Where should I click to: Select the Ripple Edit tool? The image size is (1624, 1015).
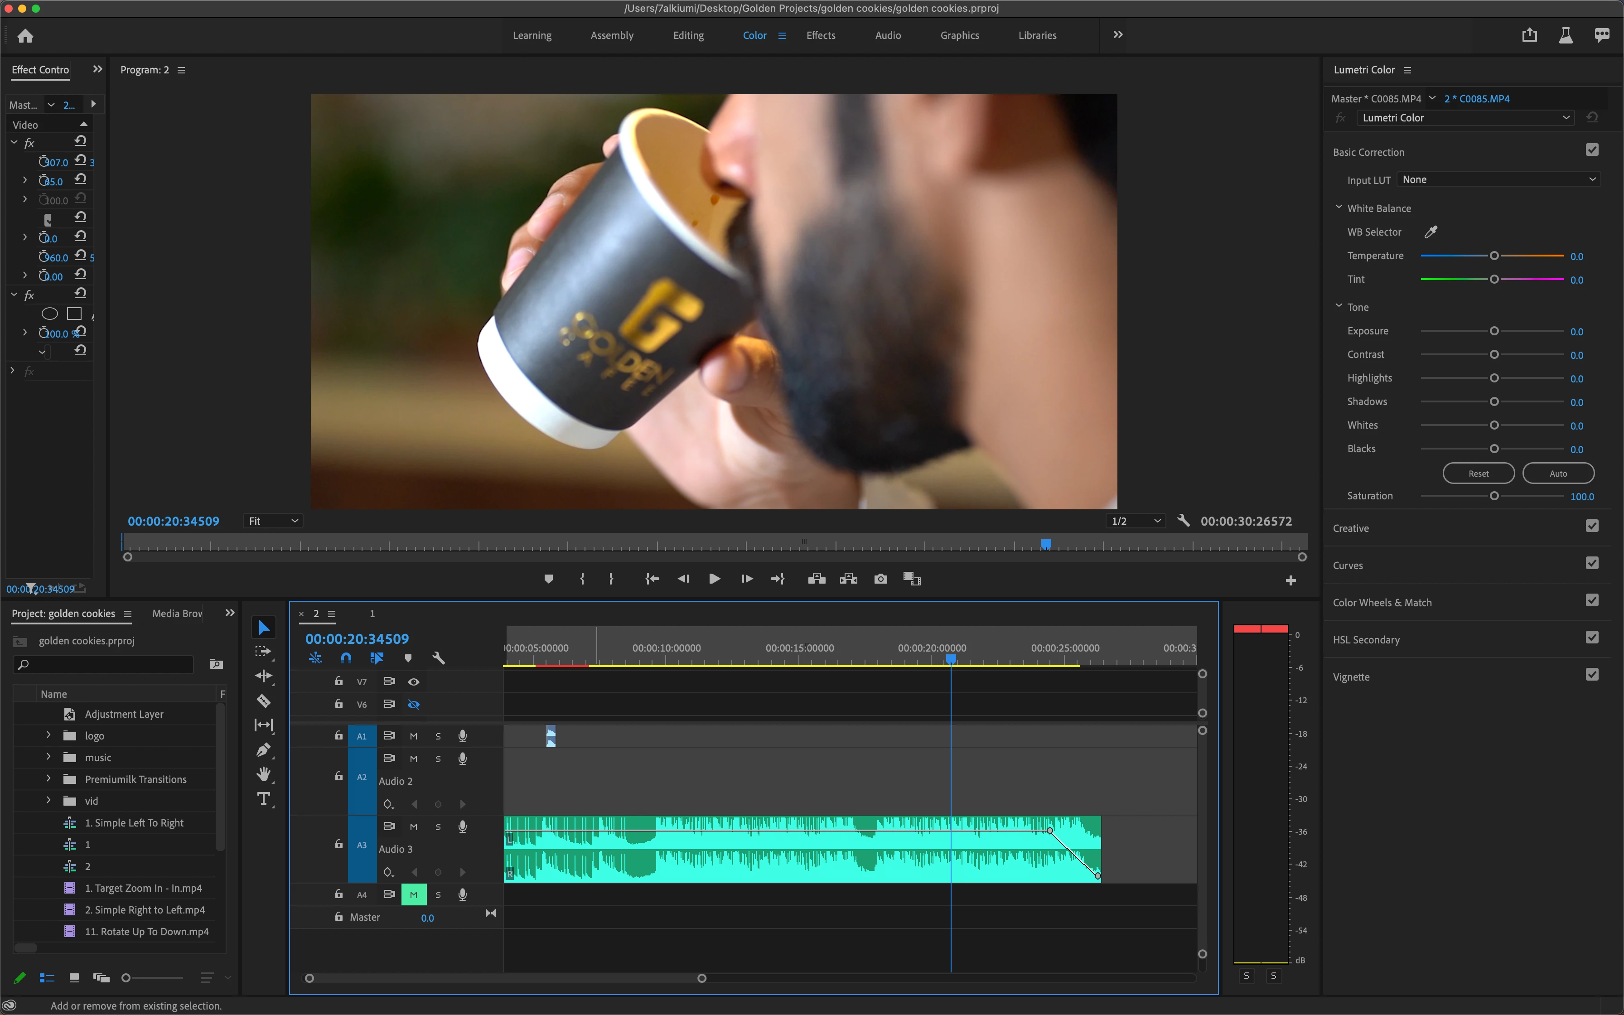pos(263,676)
